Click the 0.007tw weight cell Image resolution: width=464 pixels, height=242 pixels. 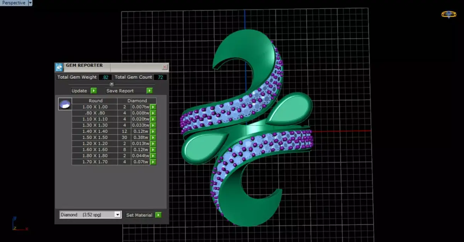coord(140,107)
